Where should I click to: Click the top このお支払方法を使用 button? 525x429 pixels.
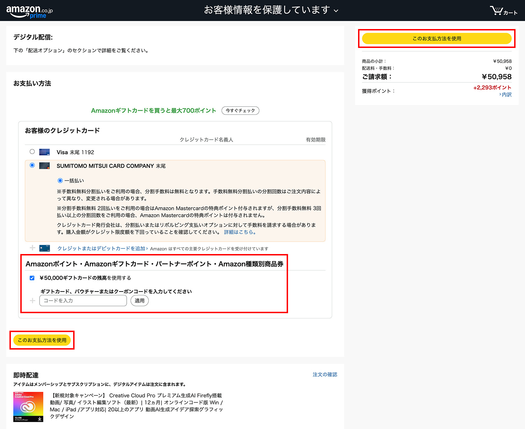(x=436, y=38)
